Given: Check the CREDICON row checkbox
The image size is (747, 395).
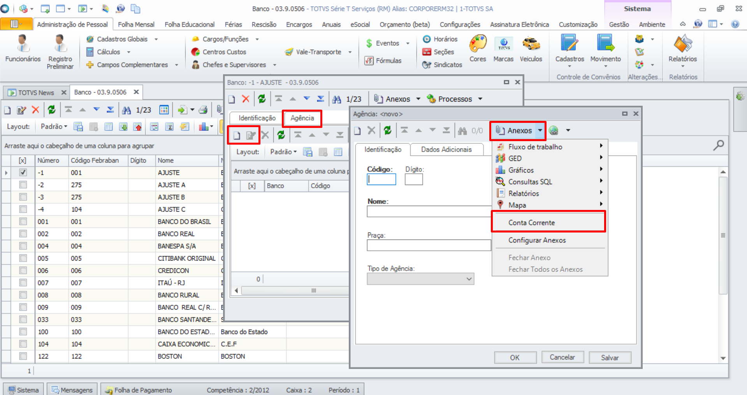Looking at the screenshot, I should pyautogui.click(x=23, y=271).
